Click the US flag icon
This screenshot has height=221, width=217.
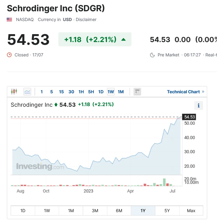pyautogui.click(x=9, y=20)
